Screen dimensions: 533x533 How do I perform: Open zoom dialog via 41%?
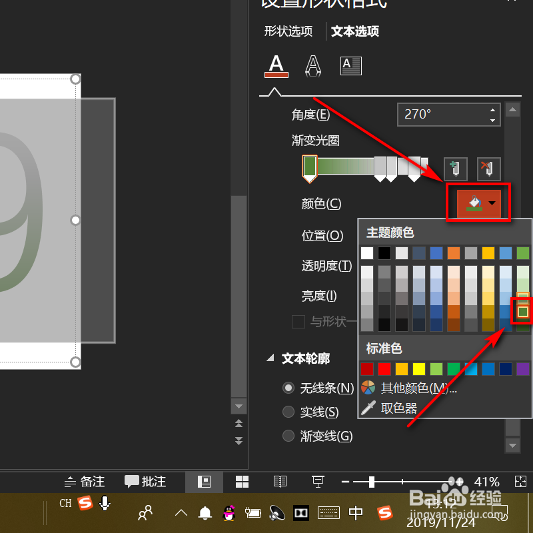(487, 482)
